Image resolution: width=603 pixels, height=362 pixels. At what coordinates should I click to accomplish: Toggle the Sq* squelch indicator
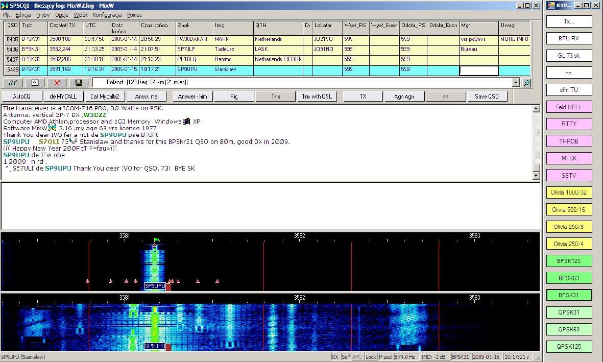tap(346, 357)
